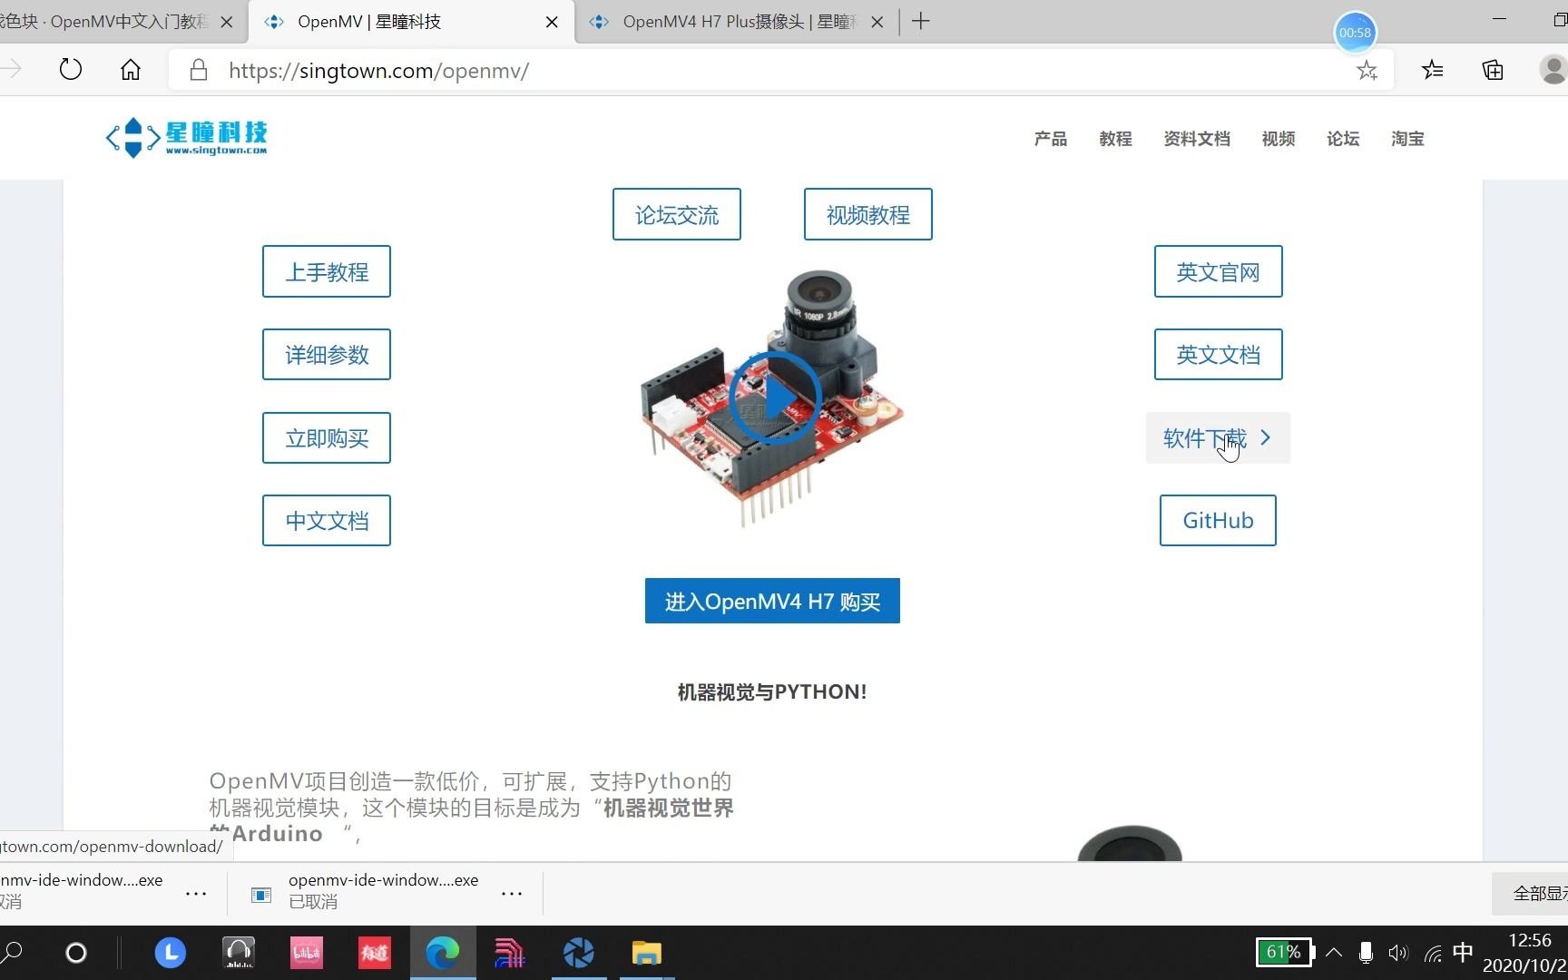Click the 论坛交流 button

pos(676,214)
